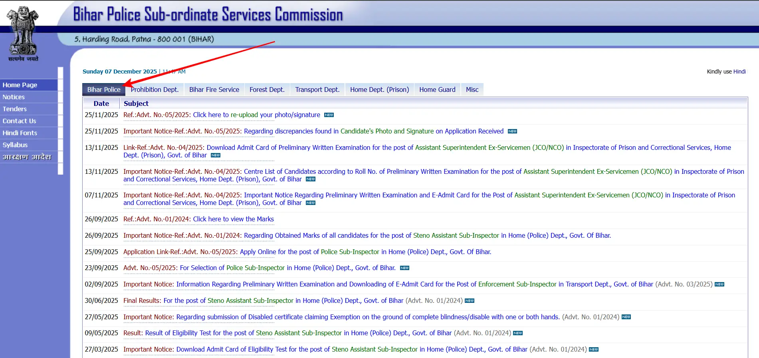Select the Home Guard tab

(x=437, y=89)
